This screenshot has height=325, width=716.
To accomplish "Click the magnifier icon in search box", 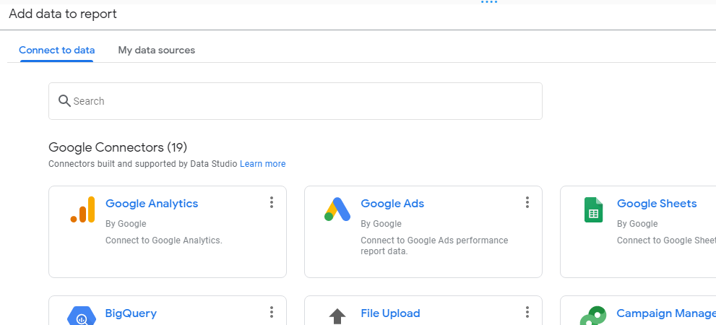I will [64, 101].
